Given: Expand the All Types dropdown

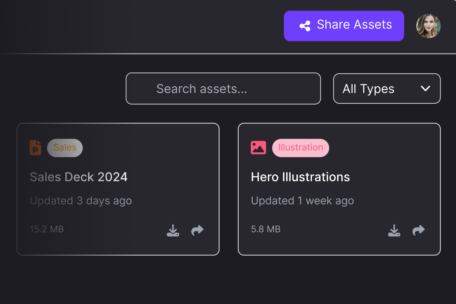Looking at the screenshot, I should 387,89.
